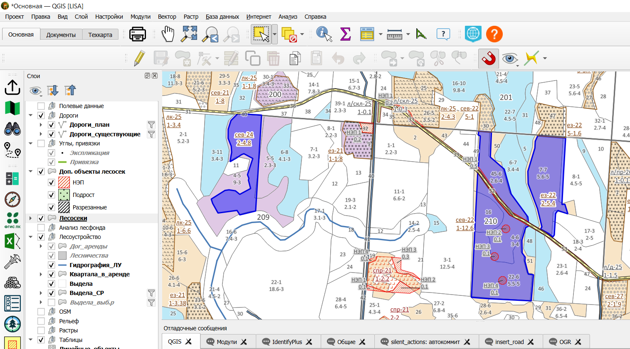Open the green map sidebar icon
This screenshot has height=349, width=630.
pos(12,108)
